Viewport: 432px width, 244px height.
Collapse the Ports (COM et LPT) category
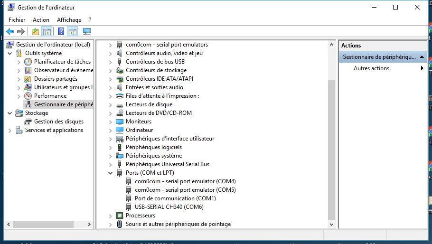click(111, 173)
